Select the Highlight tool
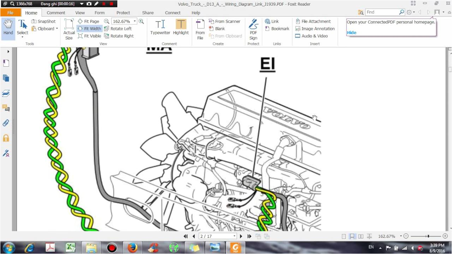This screenshot has height=254, width=452. pyautogui.click(x=181, y=26)
